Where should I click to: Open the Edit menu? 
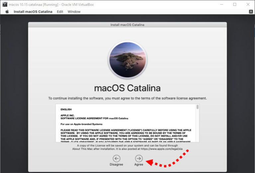tap(60, 12)
